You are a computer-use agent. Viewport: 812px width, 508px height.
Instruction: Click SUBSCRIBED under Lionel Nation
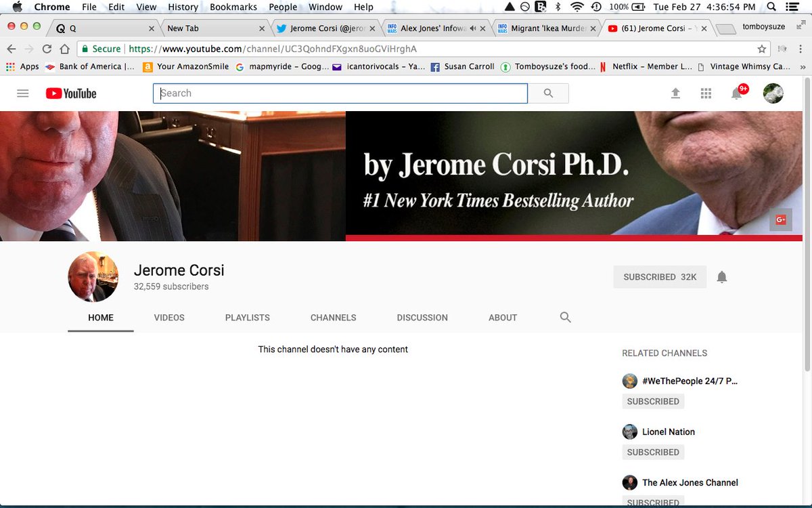pos(653,452)
